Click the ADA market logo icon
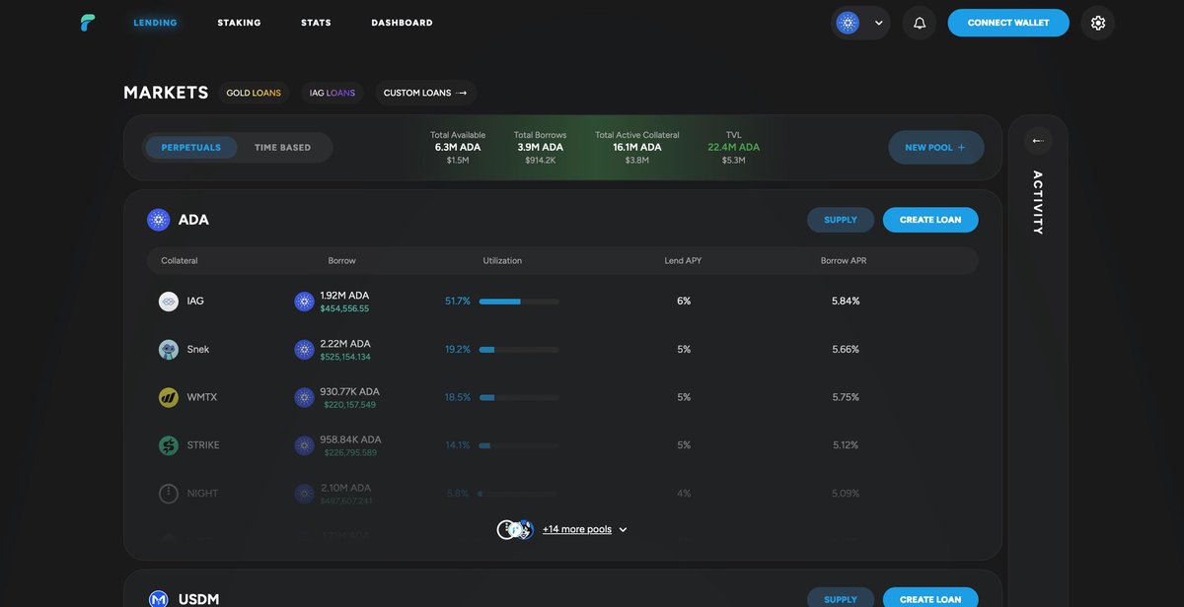The height and width of the screenshot is (607, 1184). 159,220
